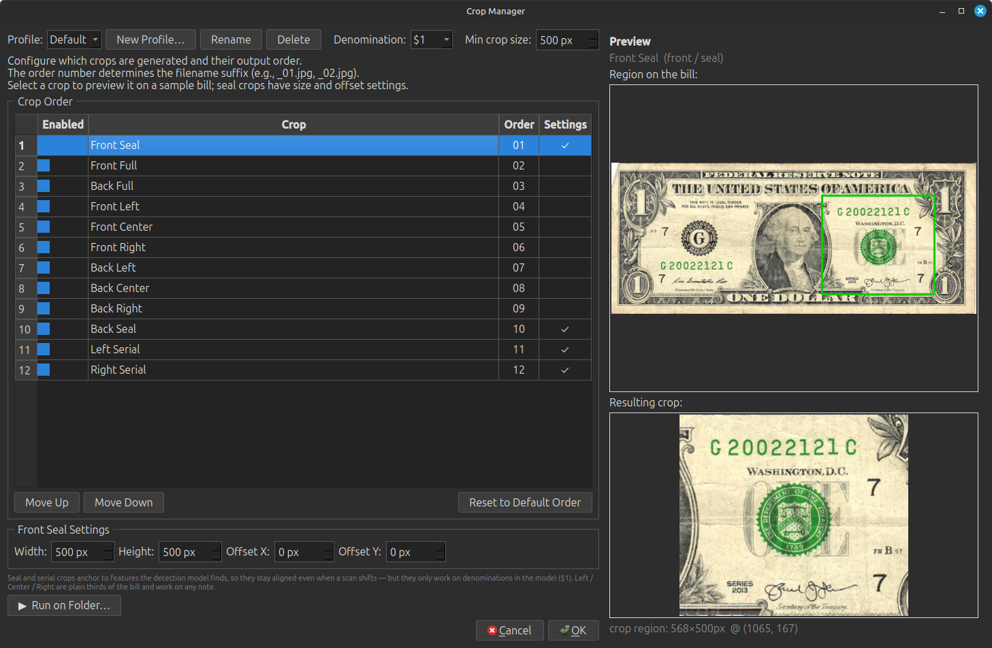Confirm with the OK button
This screenshot has width=992, height=648.
tap(573, 630)
